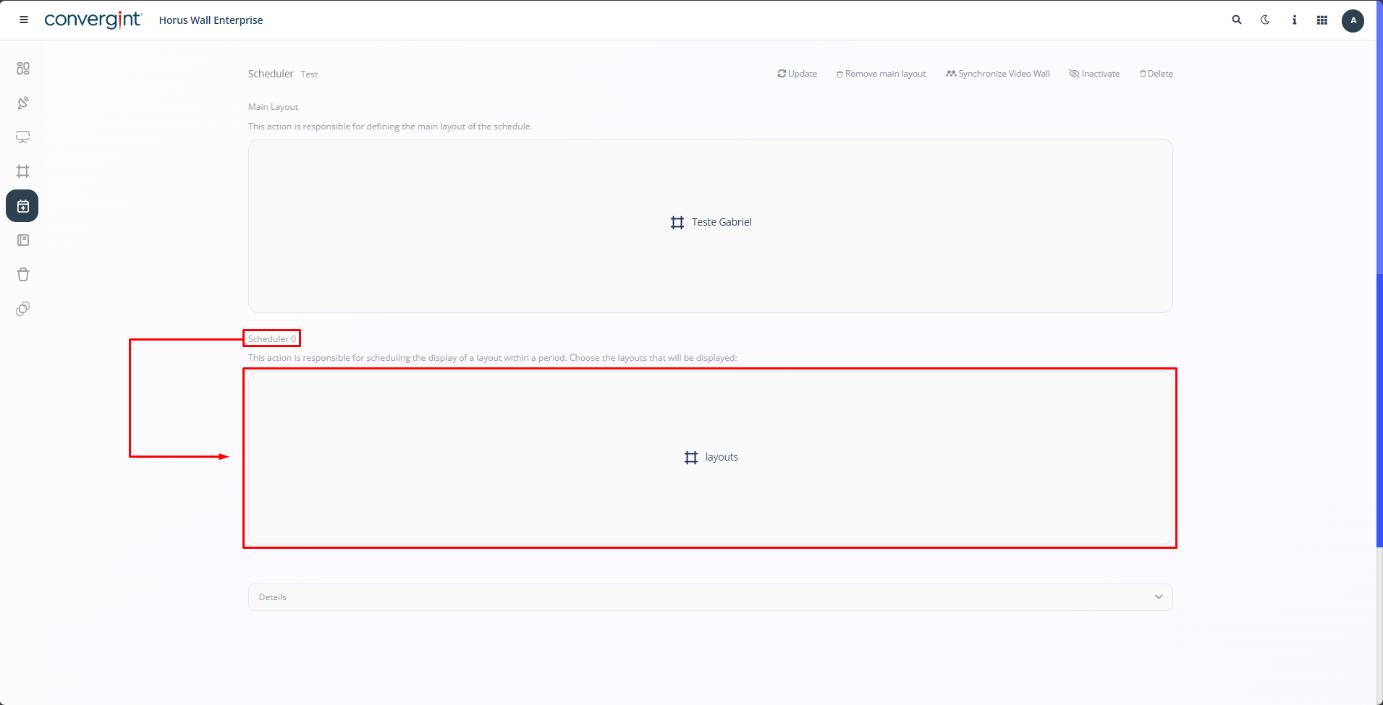Inactivate the scheduler
Screen dimensions: 1383x705
coord(1094,74)
